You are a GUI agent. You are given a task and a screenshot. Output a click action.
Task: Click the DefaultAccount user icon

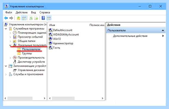click(x=51, y=30)
